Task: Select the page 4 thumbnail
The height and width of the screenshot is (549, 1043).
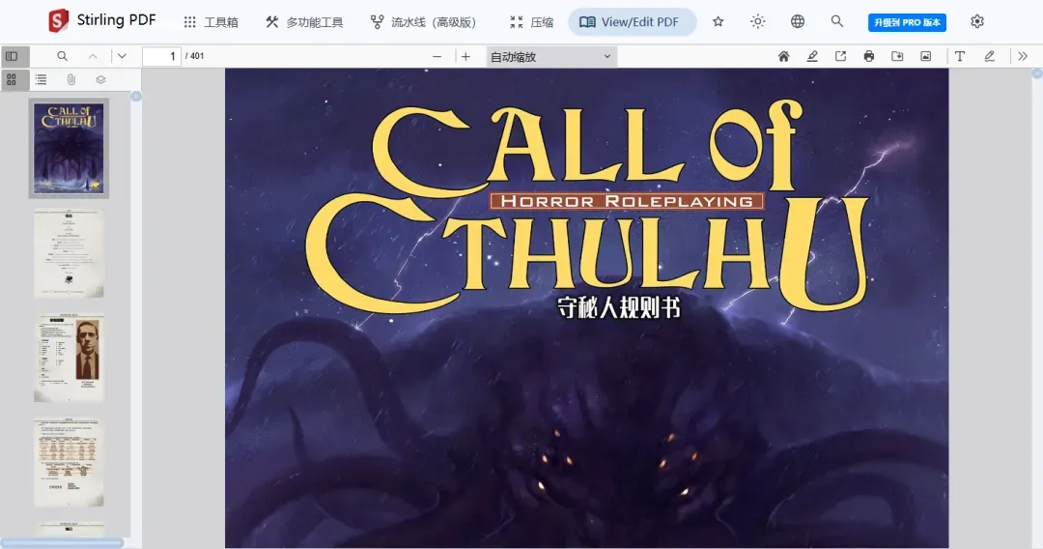Action: [69, 462]
